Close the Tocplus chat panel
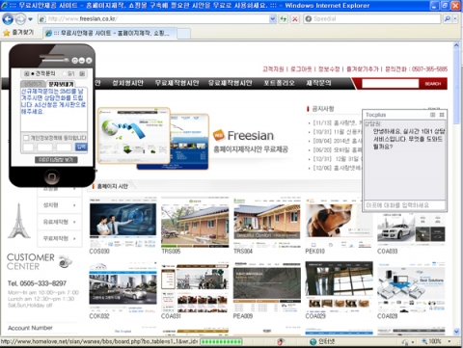The width and height of the screenshot is (463, 348). (442, 115)
